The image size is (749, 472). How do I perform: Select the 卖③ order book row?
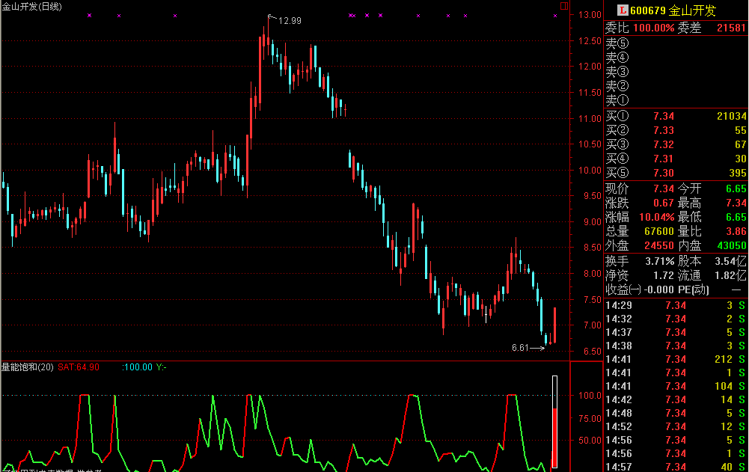(x=676, y=72)
